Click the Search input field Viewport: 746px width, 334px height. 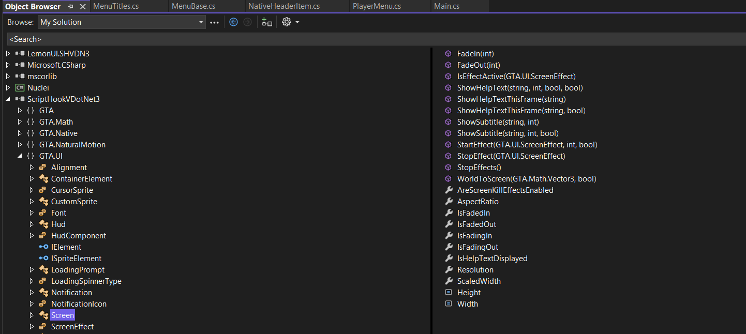(377, 39)
